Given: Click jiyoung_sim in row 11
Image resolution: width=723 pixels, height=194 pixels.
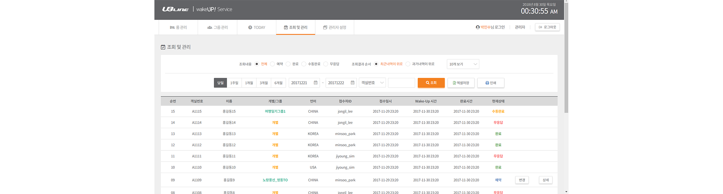Looking at the screenshot, I should (x=345, y=156).
